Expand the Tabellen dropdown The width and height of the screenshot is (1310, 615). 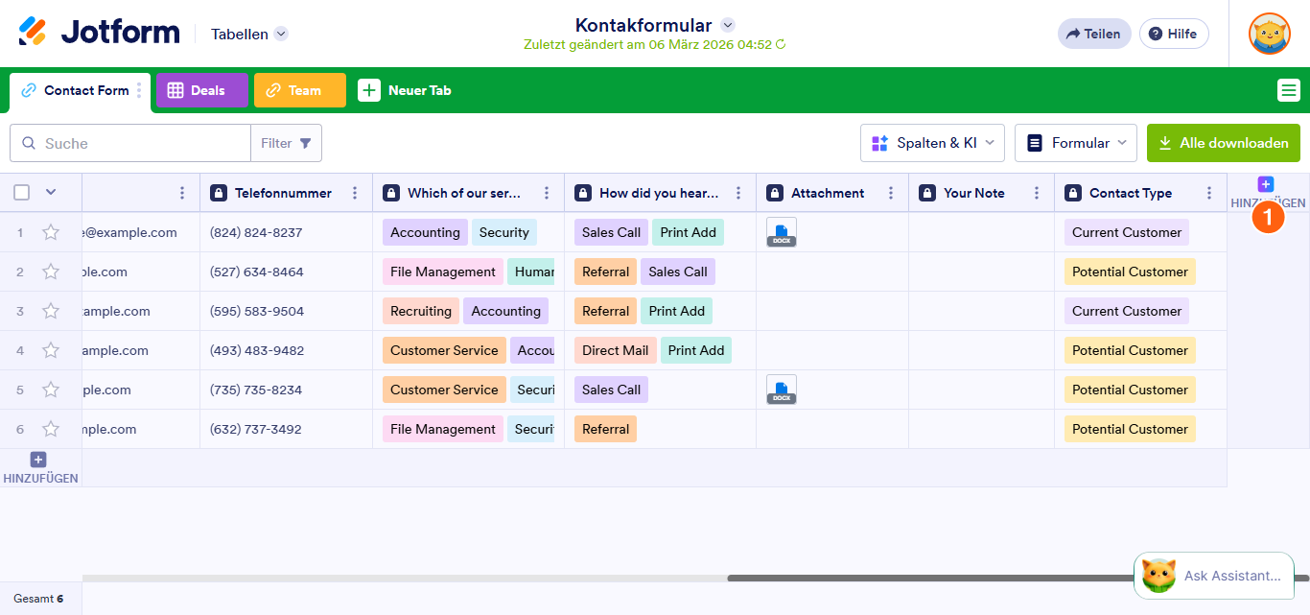tap(247, 33)
